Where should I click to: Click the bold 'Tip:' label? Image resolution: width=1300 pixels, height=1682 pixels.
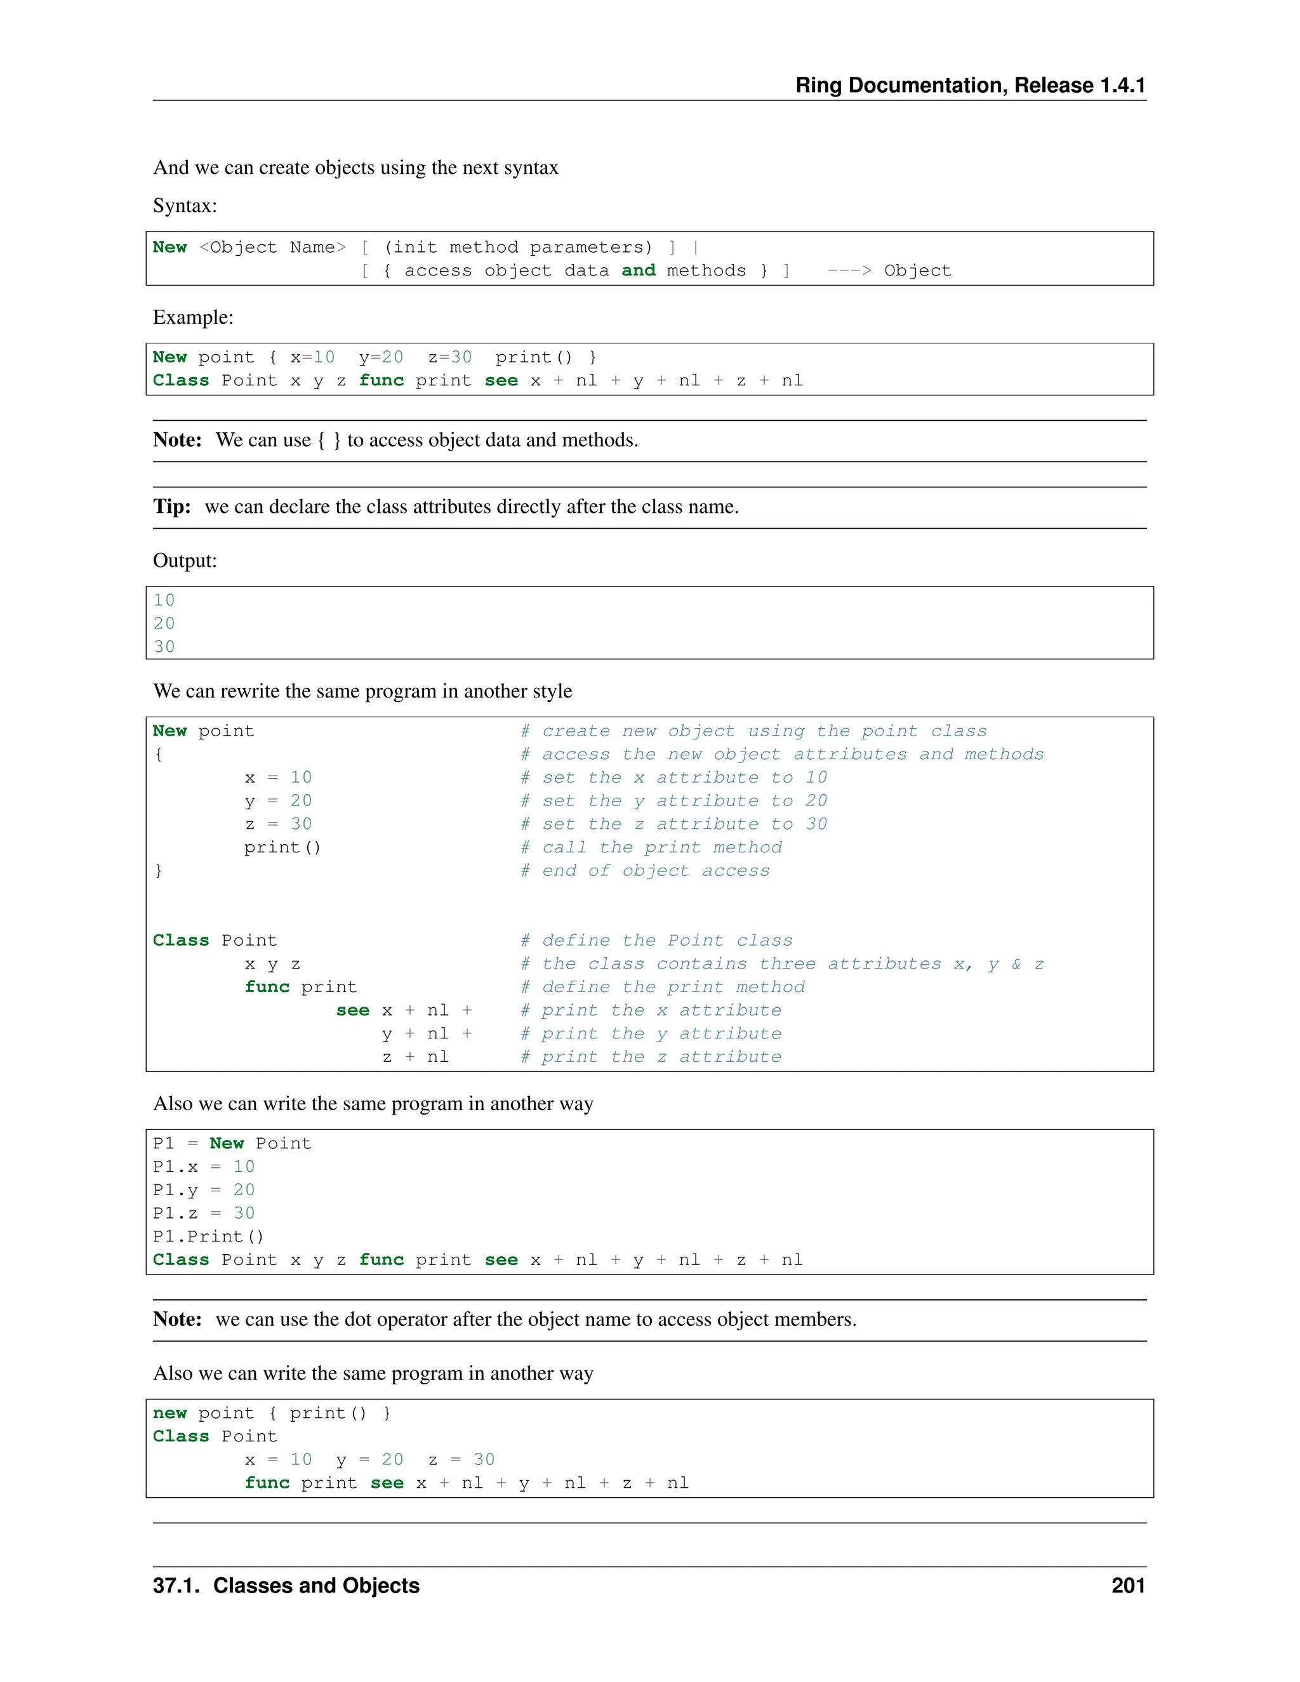tap(172, 507)
